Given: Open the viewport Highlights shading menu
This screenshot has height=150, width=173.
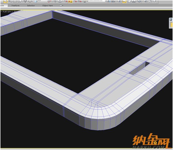Looking at the screenshot, I should [x=6, y=11].
